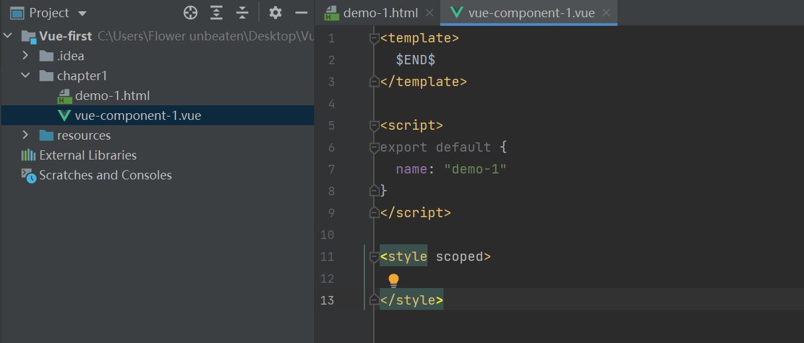804x343 pixels.
Task: Click the demo-1.html file icon in tree
Action: 64,96
